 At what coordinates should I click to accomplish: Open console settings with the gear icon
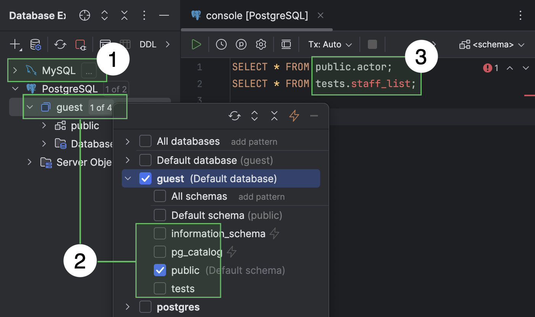(261, 44)
